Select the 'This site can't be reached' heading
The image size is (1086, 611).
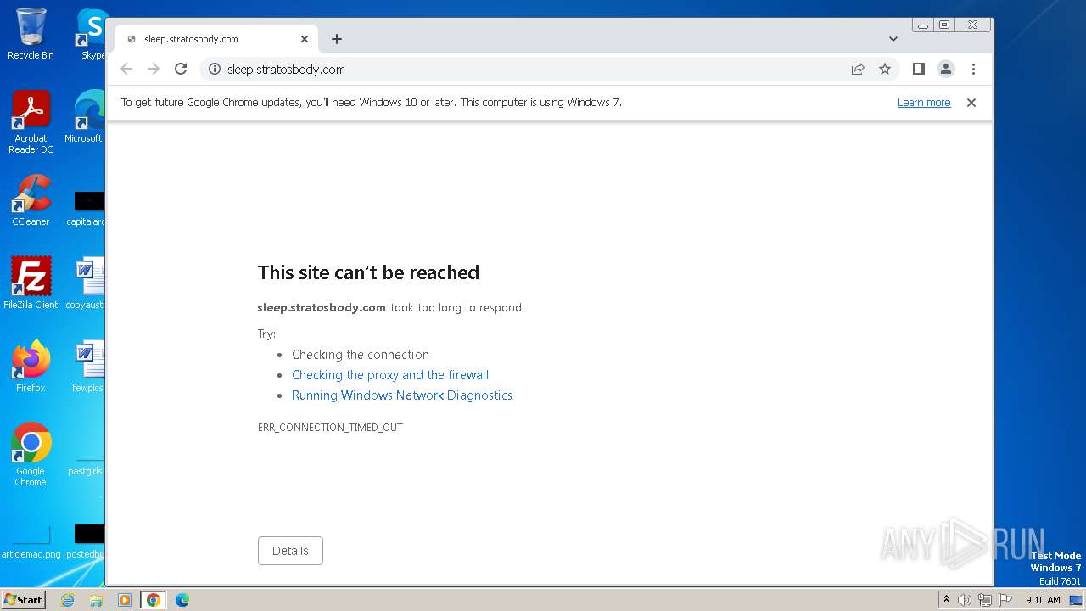(x=368, y=272)
